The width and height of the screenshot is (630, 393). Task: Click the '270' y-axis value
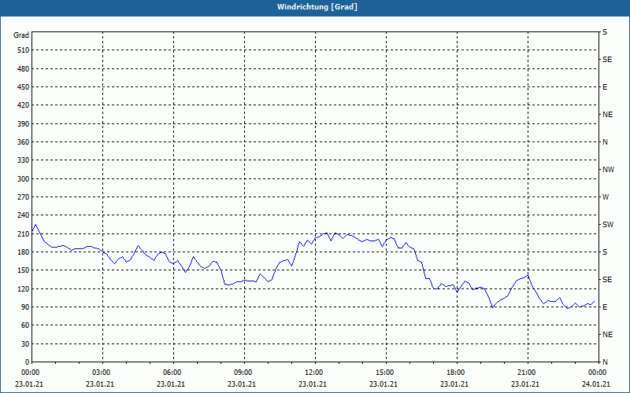pyautogui.click(x=24, y=197)
